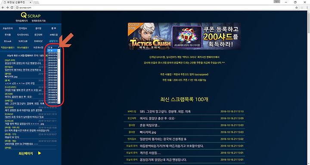
Task: Choose 20161010 in date list
Action: 53,65
